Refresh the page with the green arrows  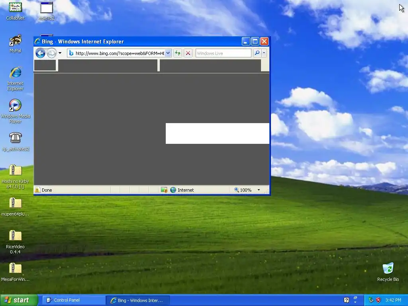coord(178,53)
